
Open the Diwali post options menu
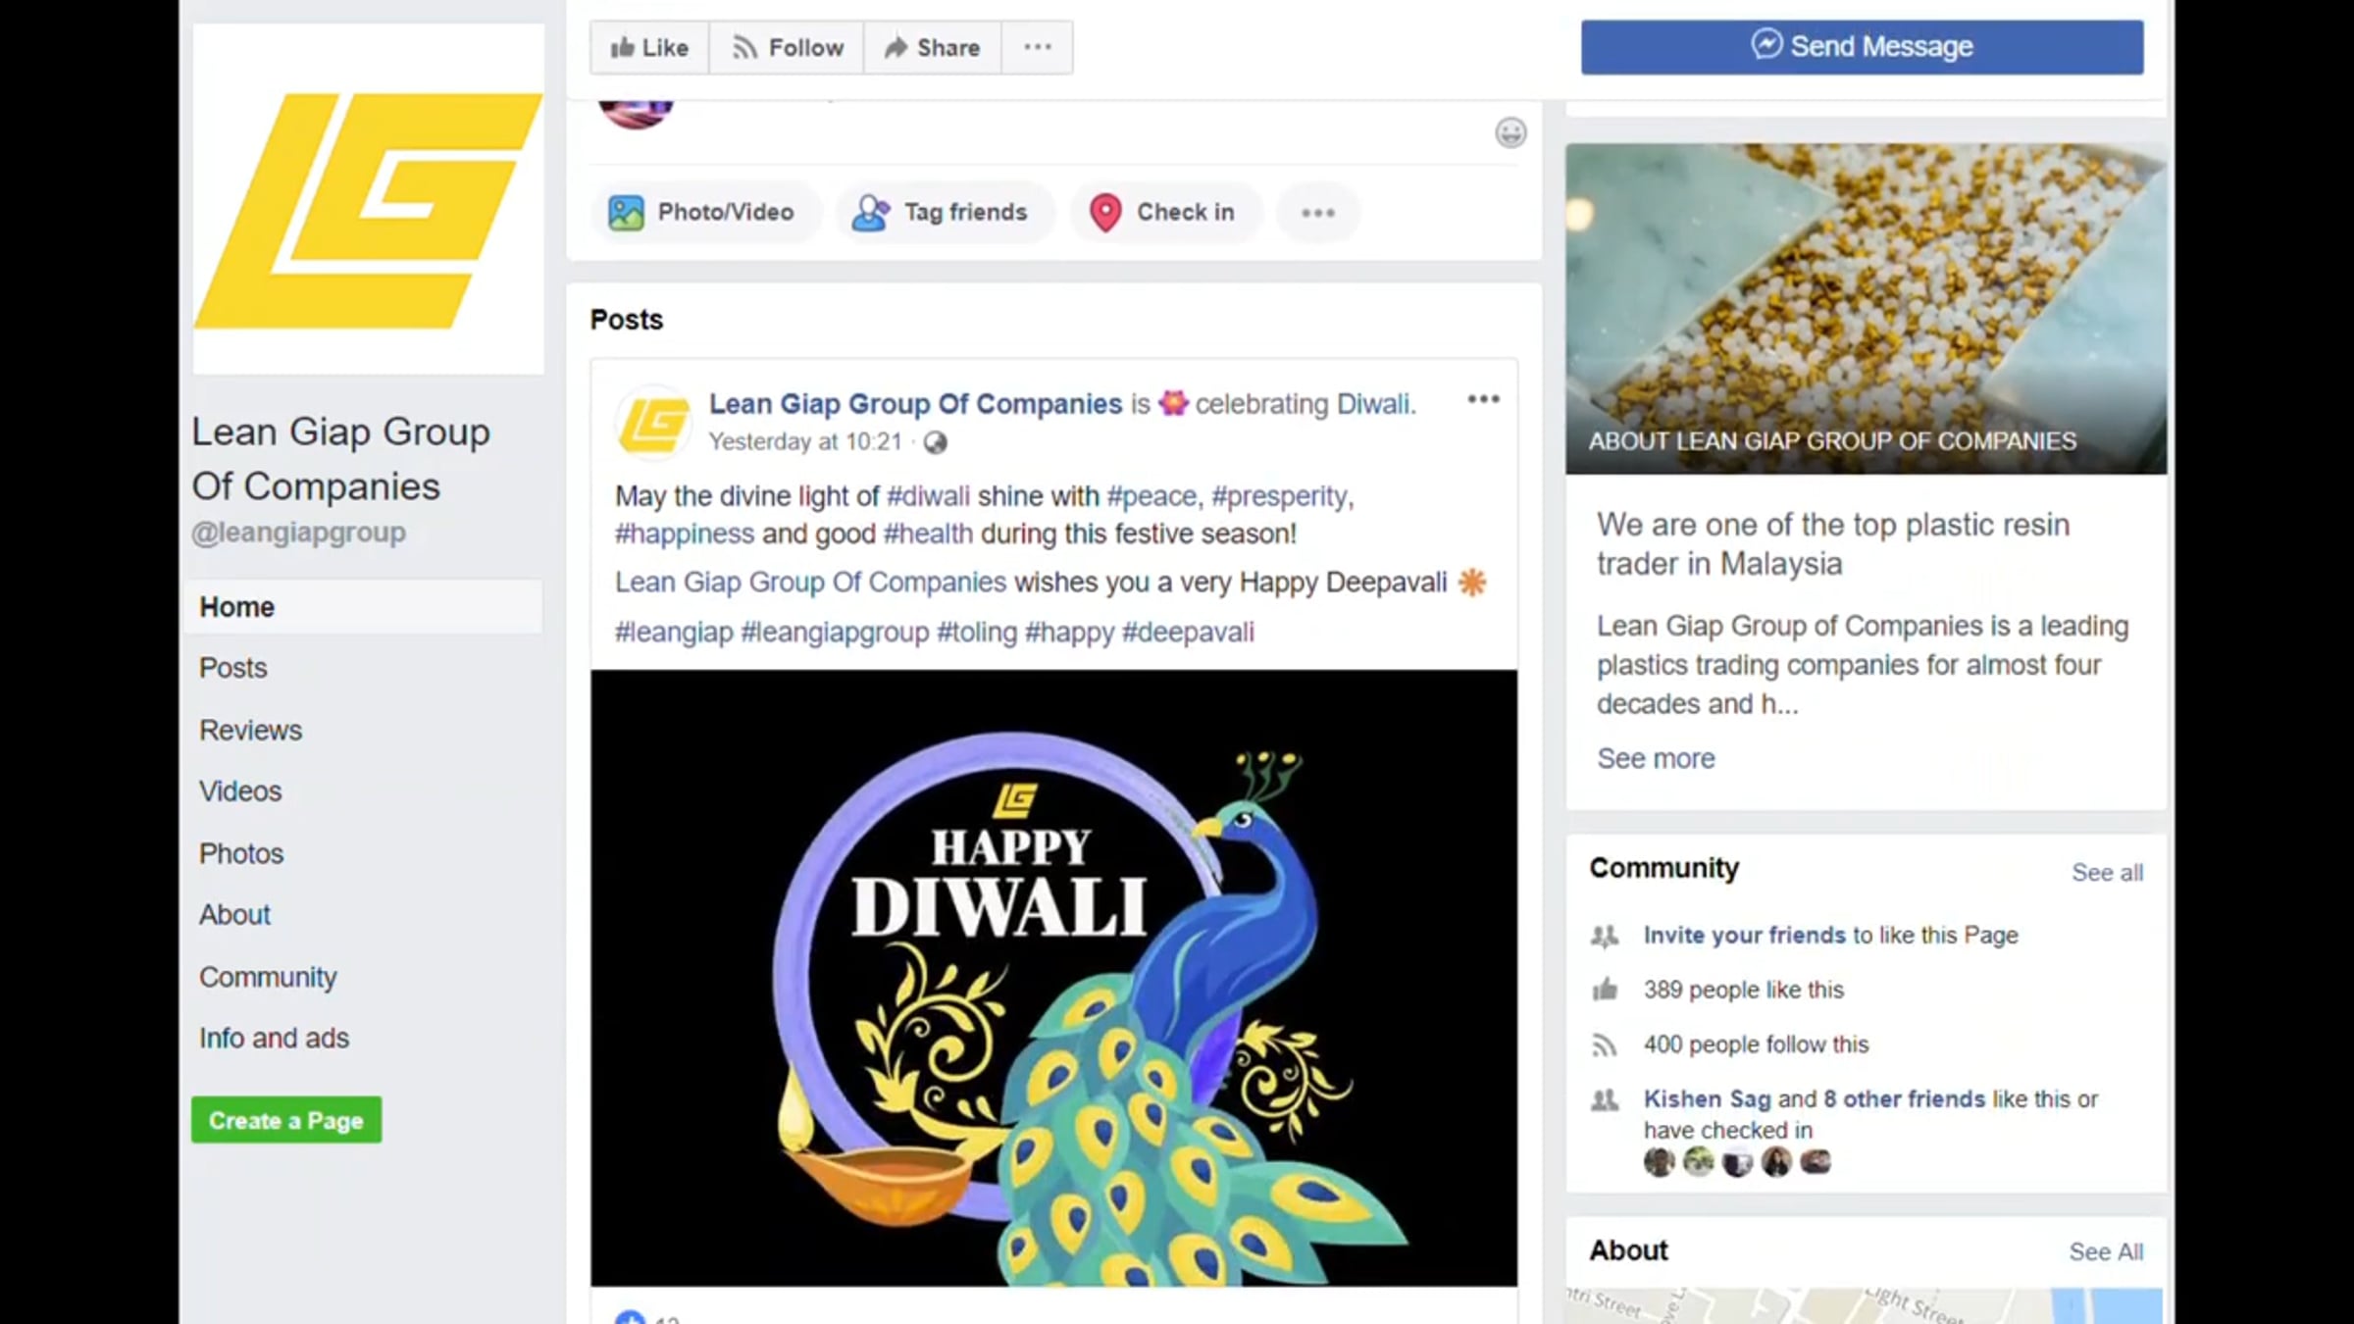click(x=1483, y=399)
